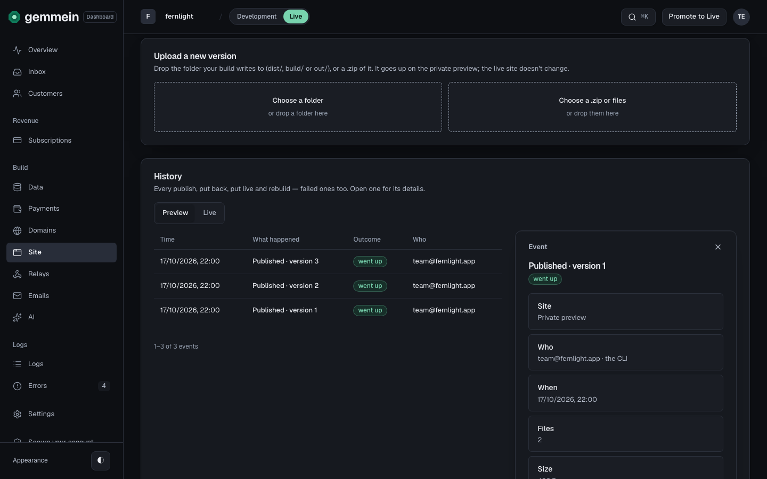The width and height of the screenshot is (767, 479).
Task: Click the 1–3 of 3 events text
Action: click(176, 346)
